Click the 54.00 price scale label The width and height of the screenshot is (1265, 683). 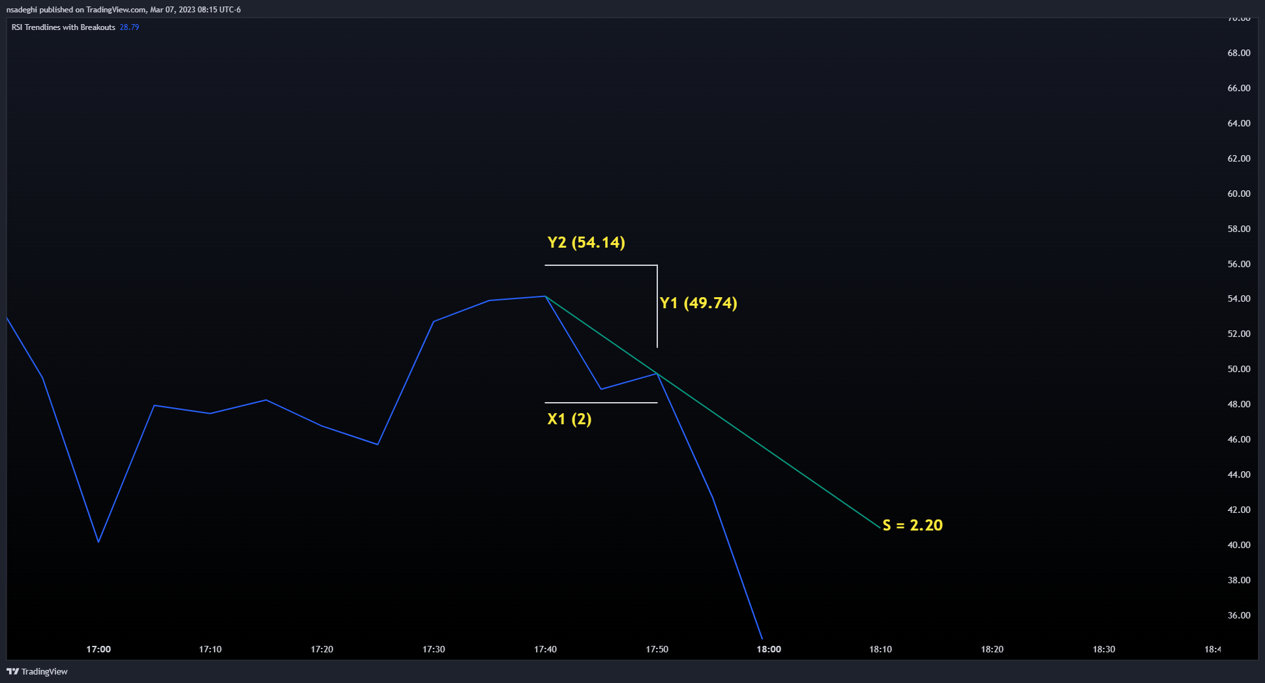coord(1239,298)
